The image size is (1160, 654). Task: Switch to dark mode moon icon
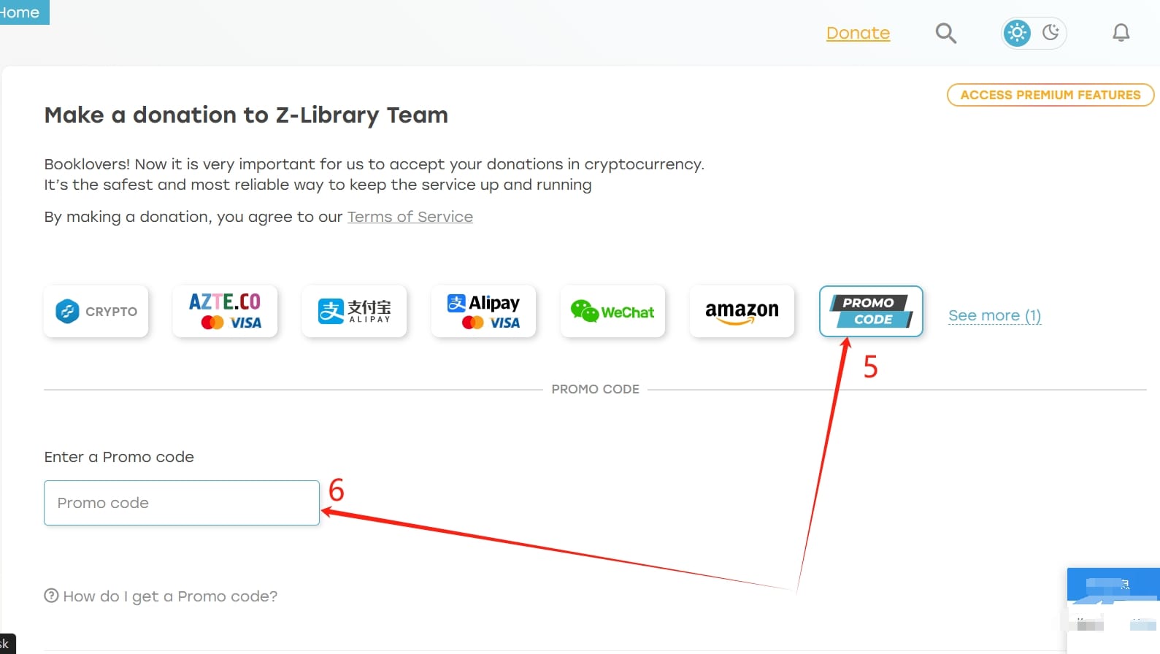pos(1050,33)
